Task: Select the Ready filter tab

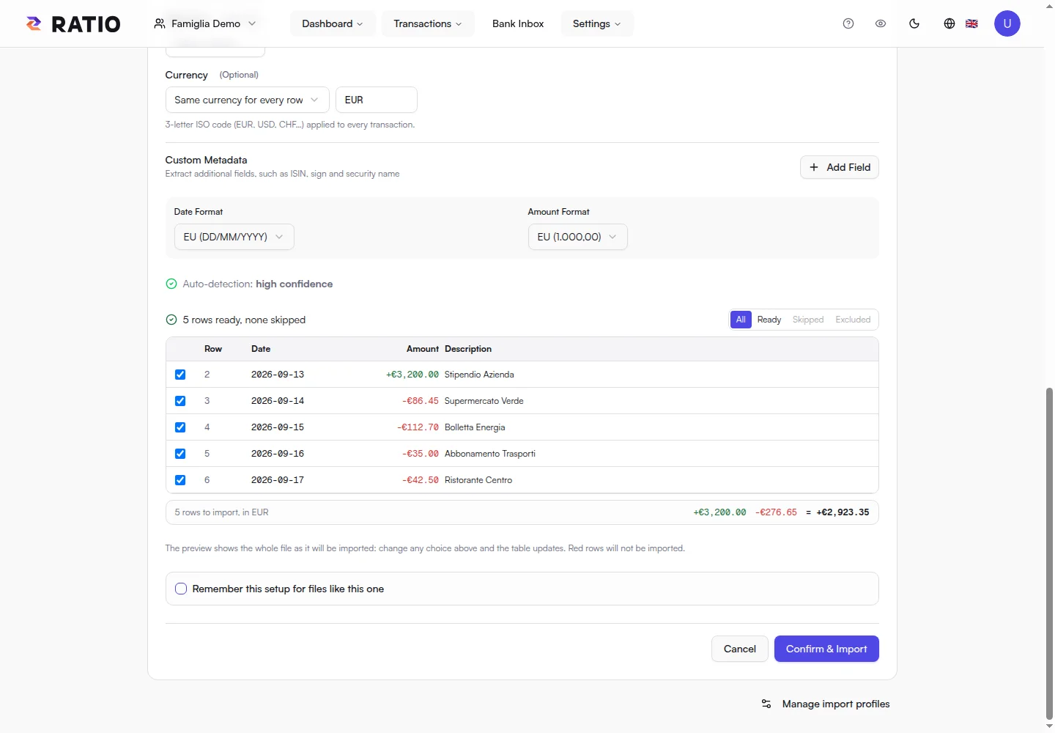Action: (769, 320)
